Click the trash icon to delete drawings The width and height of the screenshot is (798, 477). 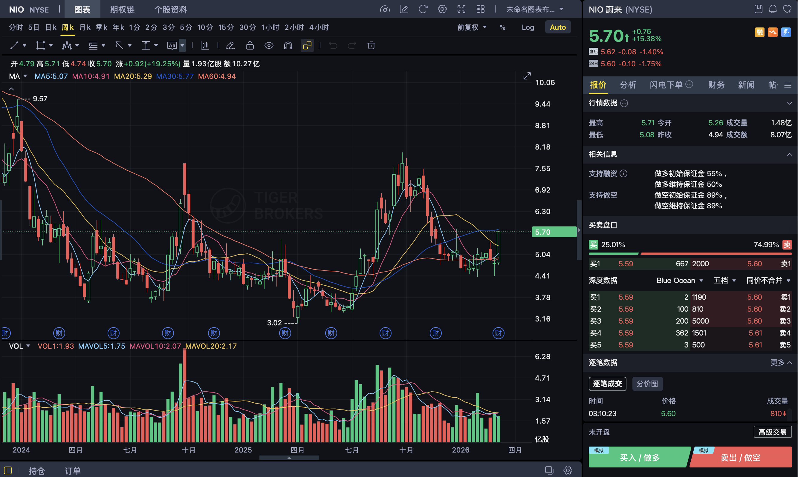pyautogui.click(x=371, y=46)
